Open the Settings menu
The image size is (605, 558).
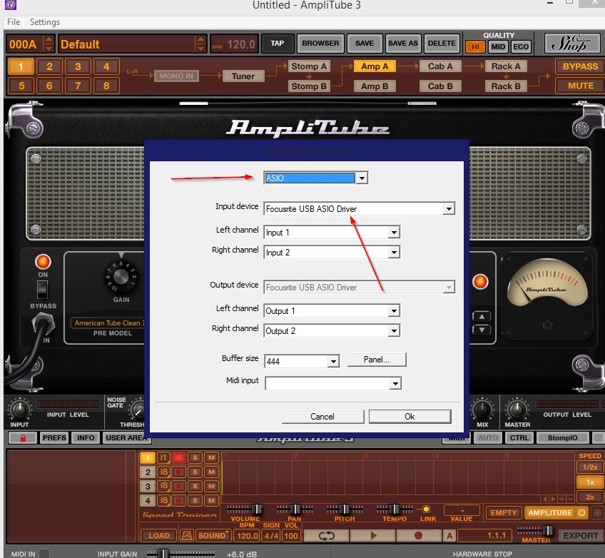pyautogui.click(x=45, y=22)
